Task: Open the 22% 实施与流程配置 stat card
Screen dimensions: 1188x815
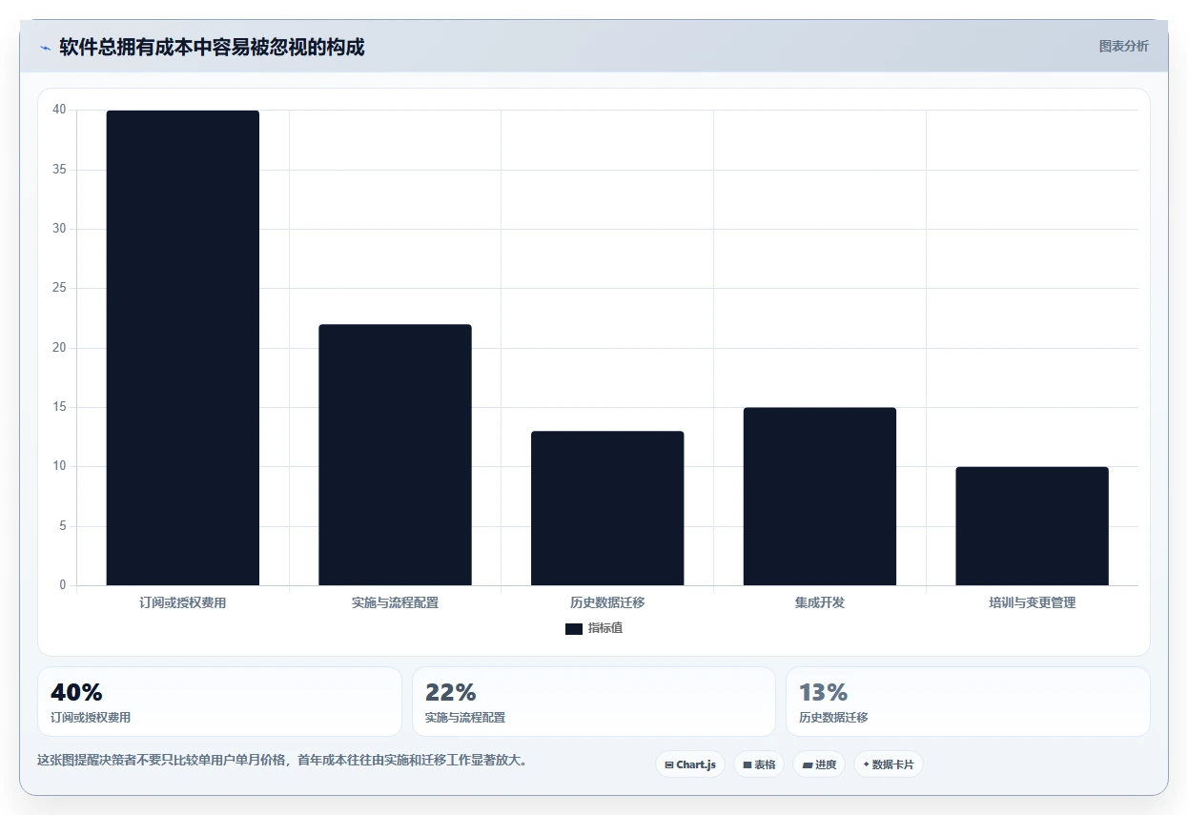Action: coord(594,702)
